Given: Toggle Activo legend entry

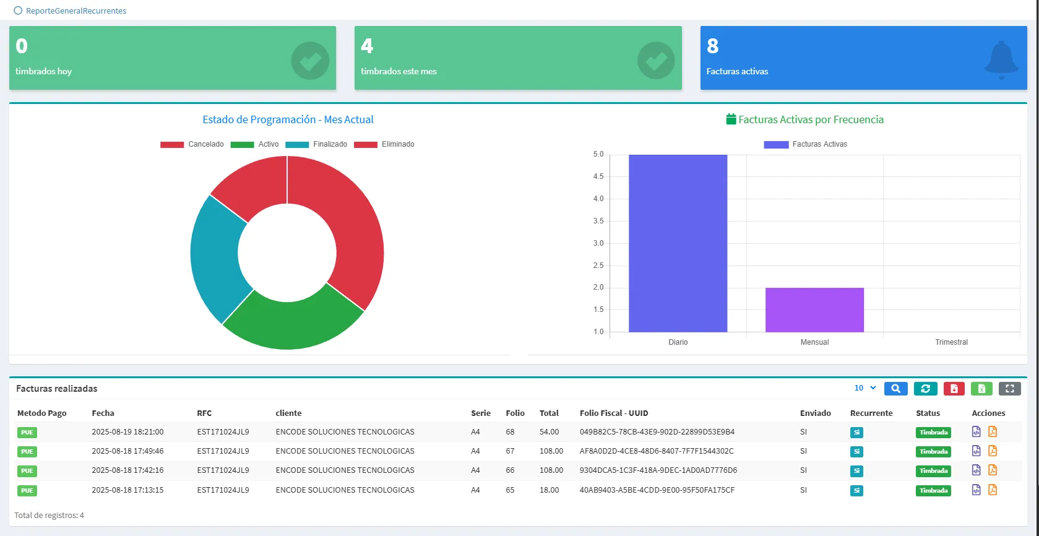Looking at the screenshot, I should point(254,144).
